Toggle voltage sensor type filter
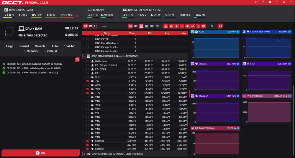 click(171, 26)
